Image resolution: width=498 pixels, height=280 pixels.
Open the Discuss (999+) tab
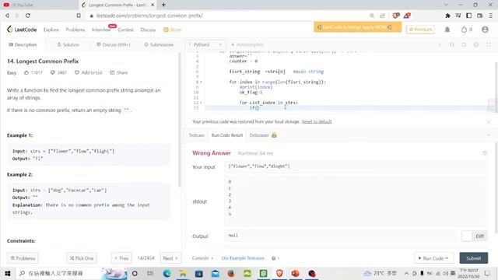click(x=114, y=45)
